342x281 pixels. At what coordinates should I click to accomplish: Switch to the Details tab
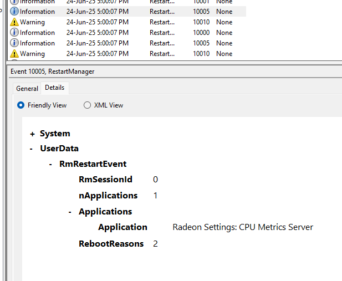click(55, 88)
